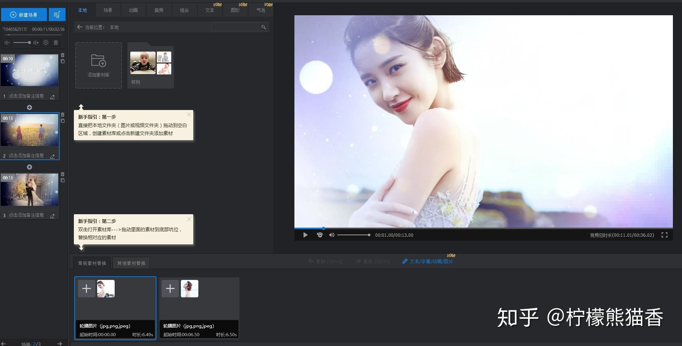Image resolution: width=682 pixels, height=346 pixels.
Task: Mute the preview speaker icon
Action: click(x=332, y=235)
